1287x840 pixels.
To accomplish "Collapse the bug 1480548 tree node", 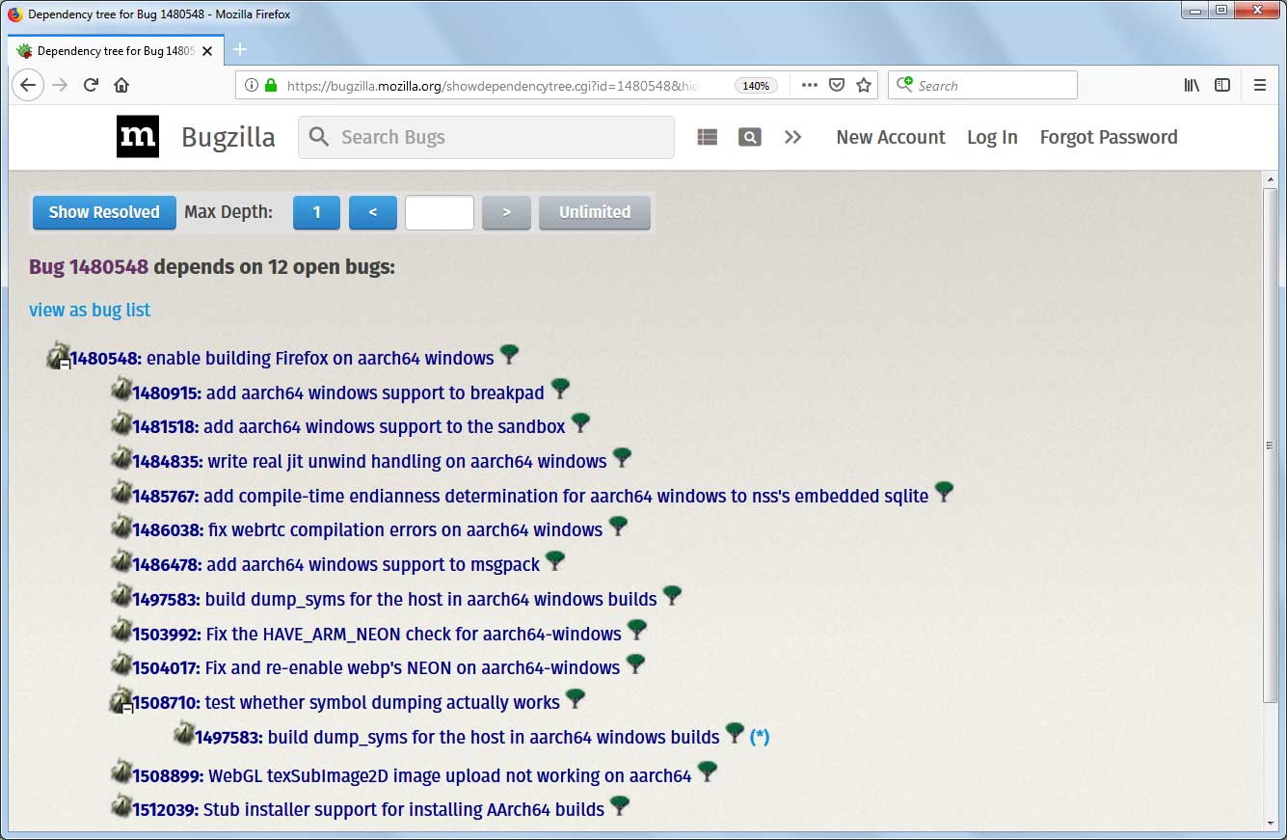I will (x=65, y=365).
